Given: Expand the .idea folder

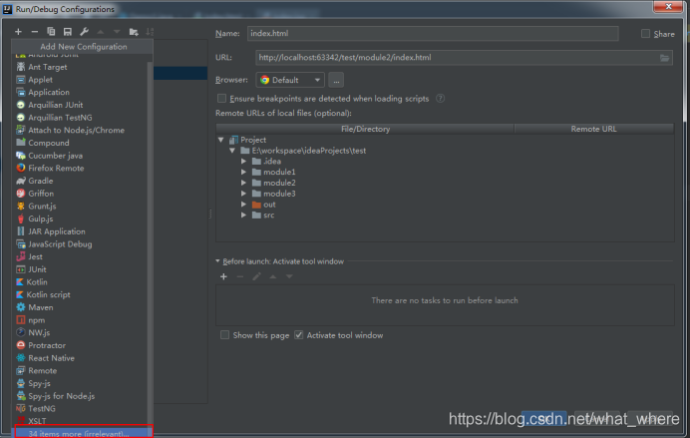Looking at the screenshot, I should (x=243, y=162).
